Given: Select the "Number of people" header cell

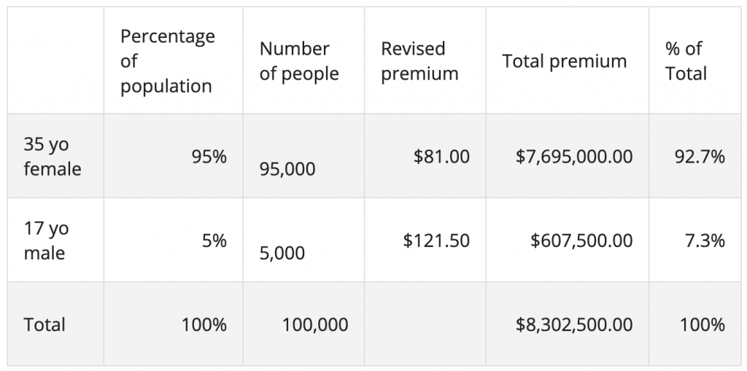Looking at the screenshot, I should coord(299,61).
